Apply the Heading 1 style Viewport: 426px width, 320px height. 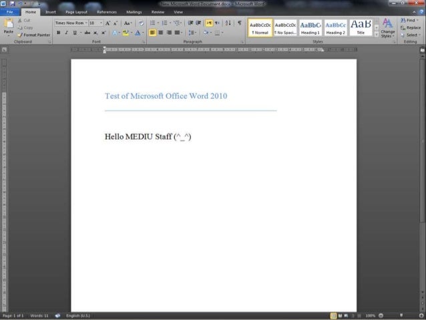[x=310, y=28]
